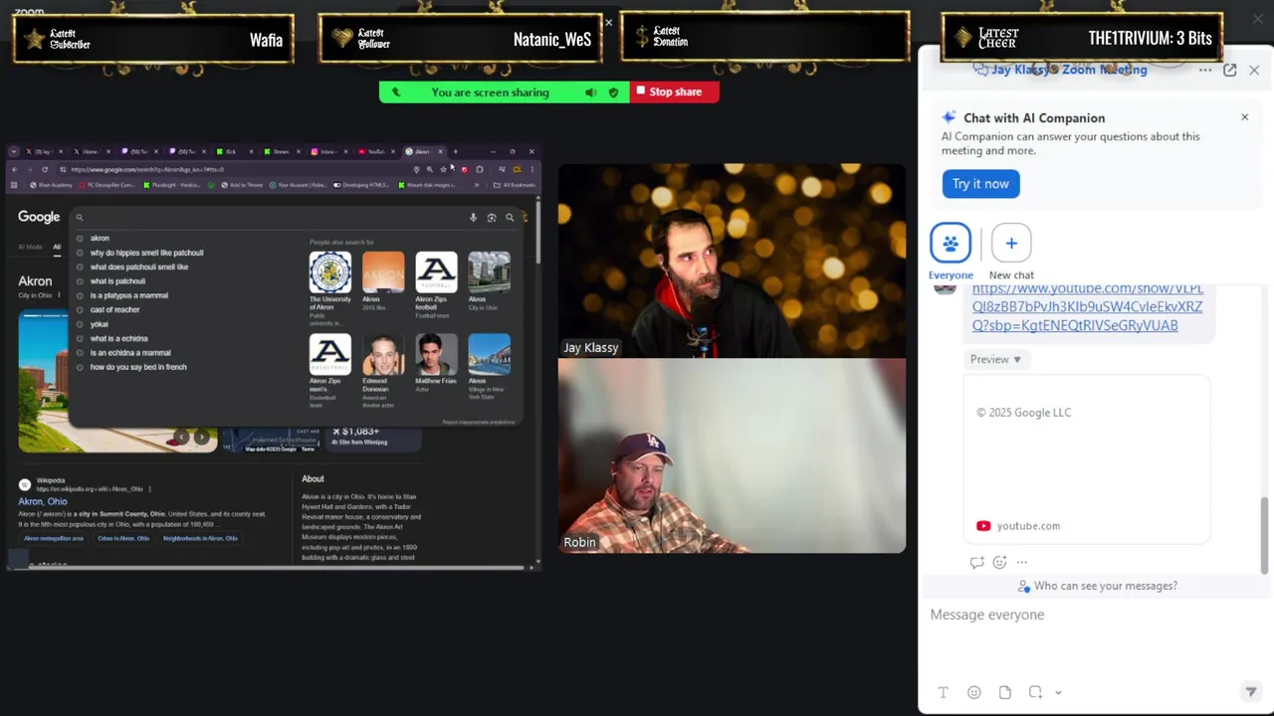Click the phone icon in sharing bar
This screenshot has height=716, width=1274.
coord(395,91)
